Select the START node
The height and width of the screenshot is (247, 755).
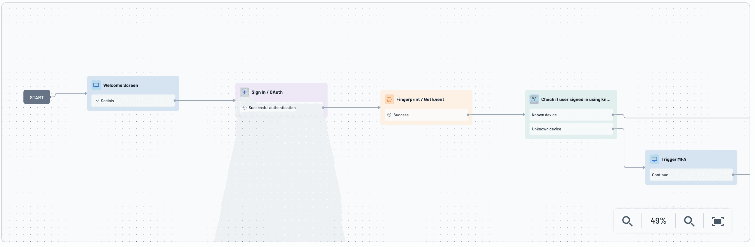tap(37, 97)
